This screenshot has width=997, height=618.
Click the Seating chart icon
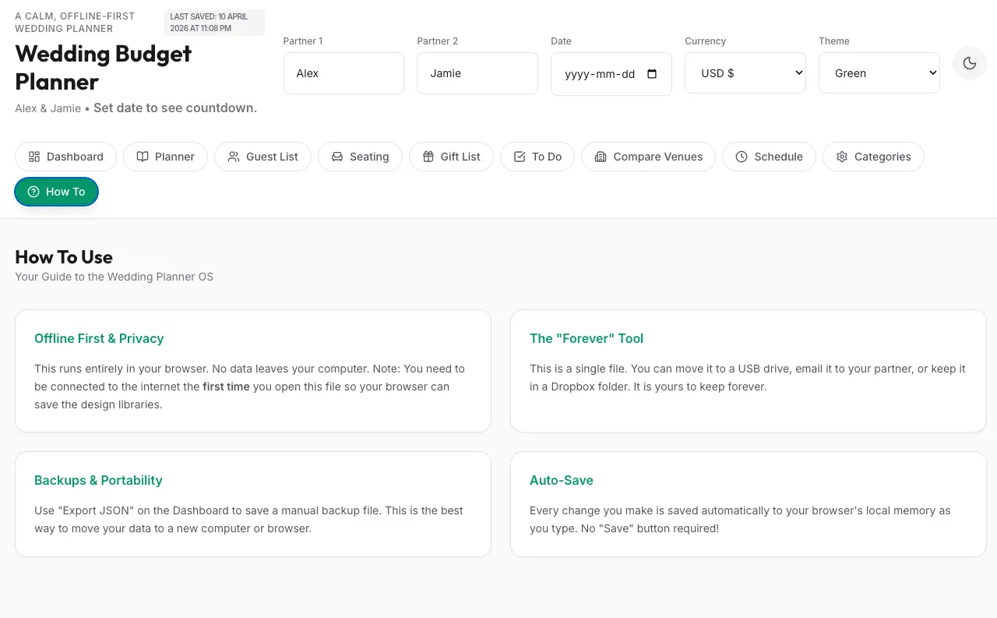point(336,157)
